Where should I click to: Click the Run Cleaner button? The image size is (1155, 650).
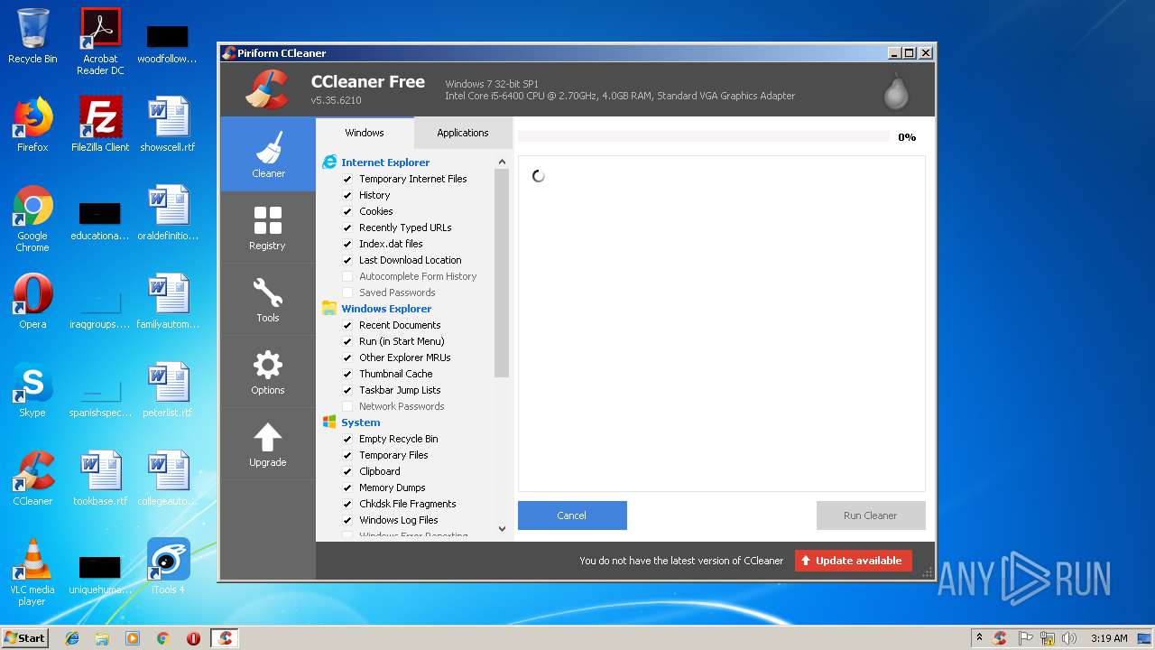(x=871, y=515)
